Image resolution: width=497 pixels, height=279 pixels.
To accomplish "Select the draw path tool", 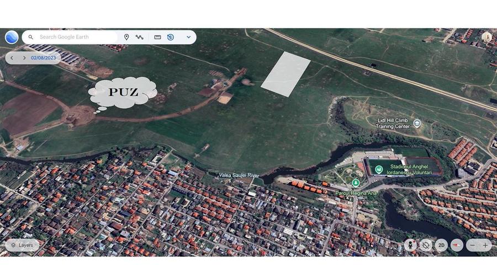I will click(x=140, y=37).
